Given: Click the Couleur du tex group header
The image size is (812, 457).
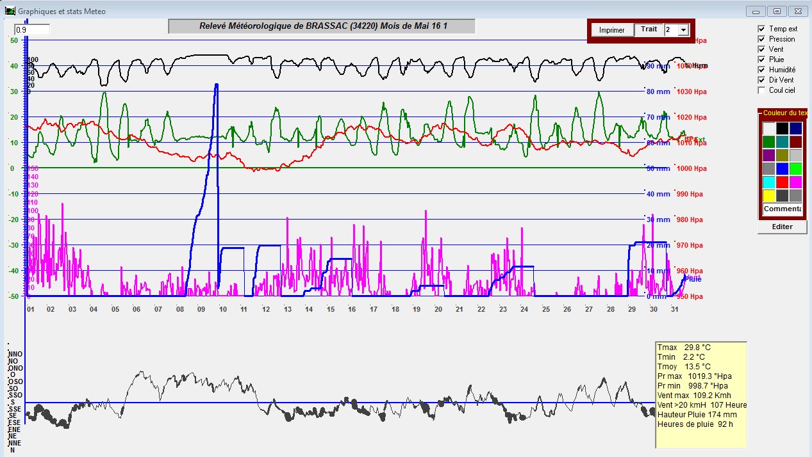Looking at the screenshot, I should (x=785, y=113).
